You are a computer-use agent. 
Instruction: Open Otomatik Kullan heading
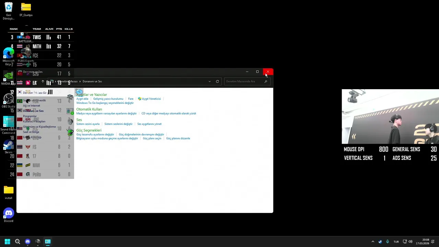click(x=89, y=109)
